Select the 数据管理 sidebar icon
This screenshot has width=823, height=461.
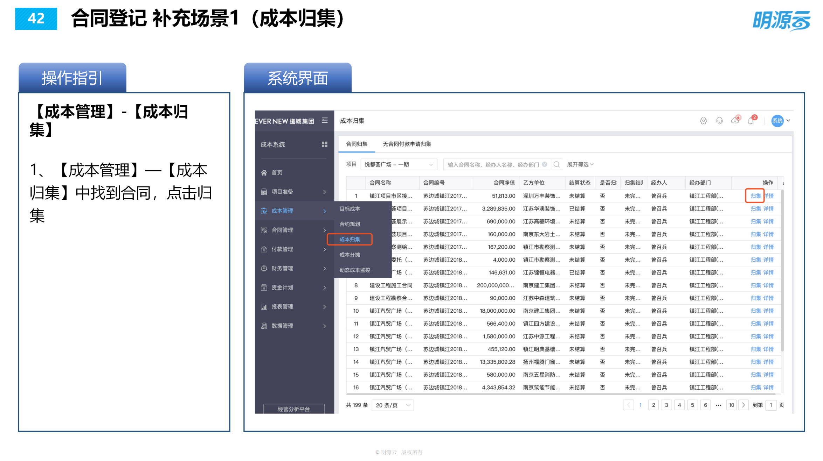[264, 326]
